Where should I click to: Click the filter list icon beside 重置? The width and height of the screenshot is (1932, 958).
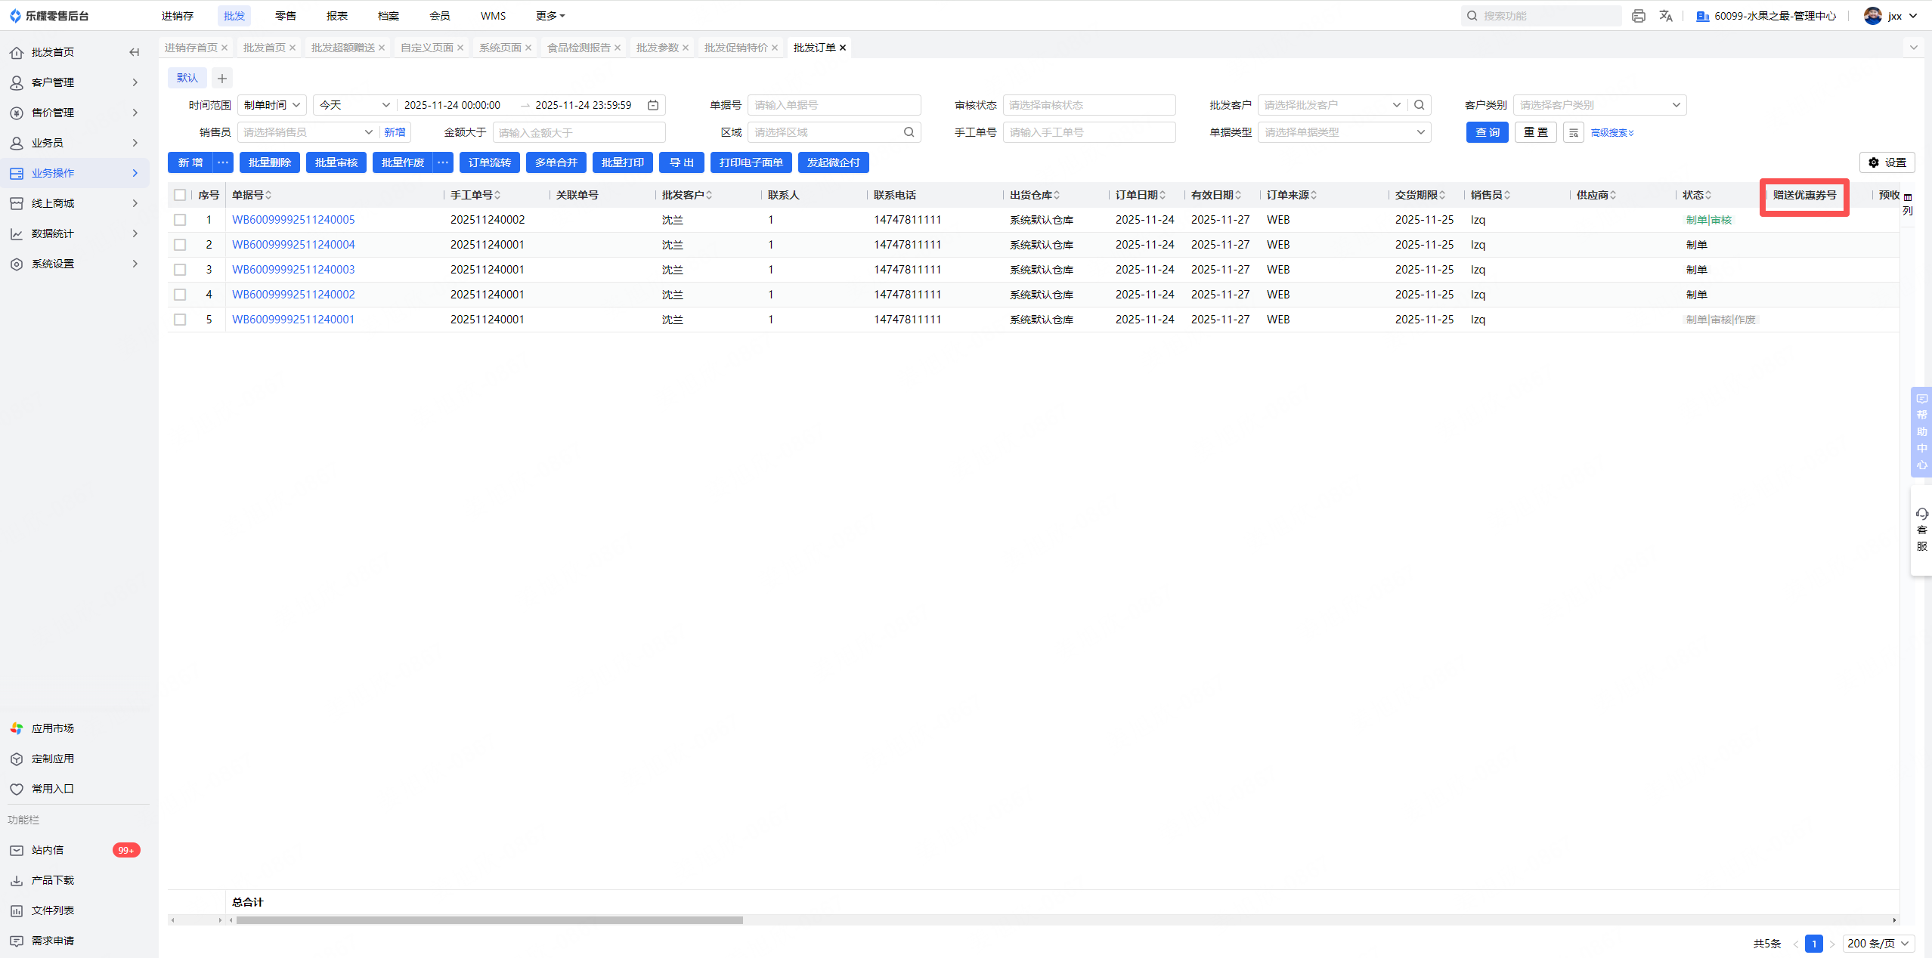coord(1574,132)
